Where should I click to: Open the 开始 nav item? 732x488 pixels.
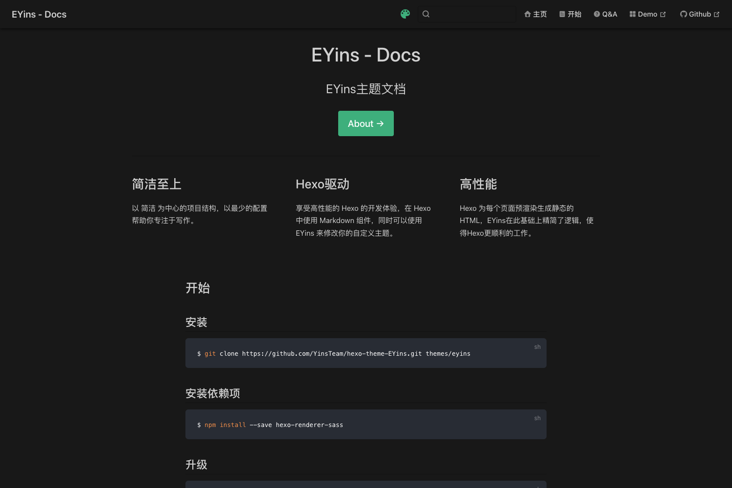570,14
